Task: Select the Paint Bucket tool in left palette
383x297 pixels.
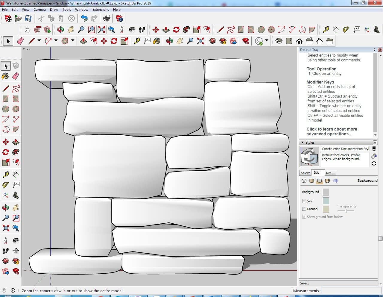Action: pos(5,76)
